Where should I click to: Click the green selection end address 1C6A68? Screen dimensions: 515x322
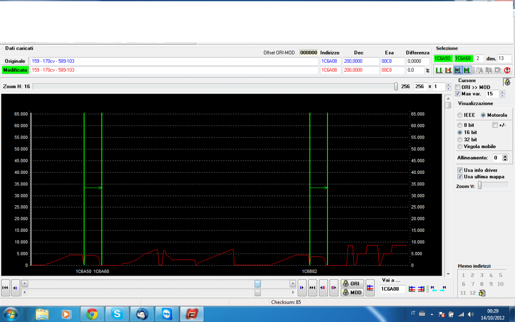point(463,58)
